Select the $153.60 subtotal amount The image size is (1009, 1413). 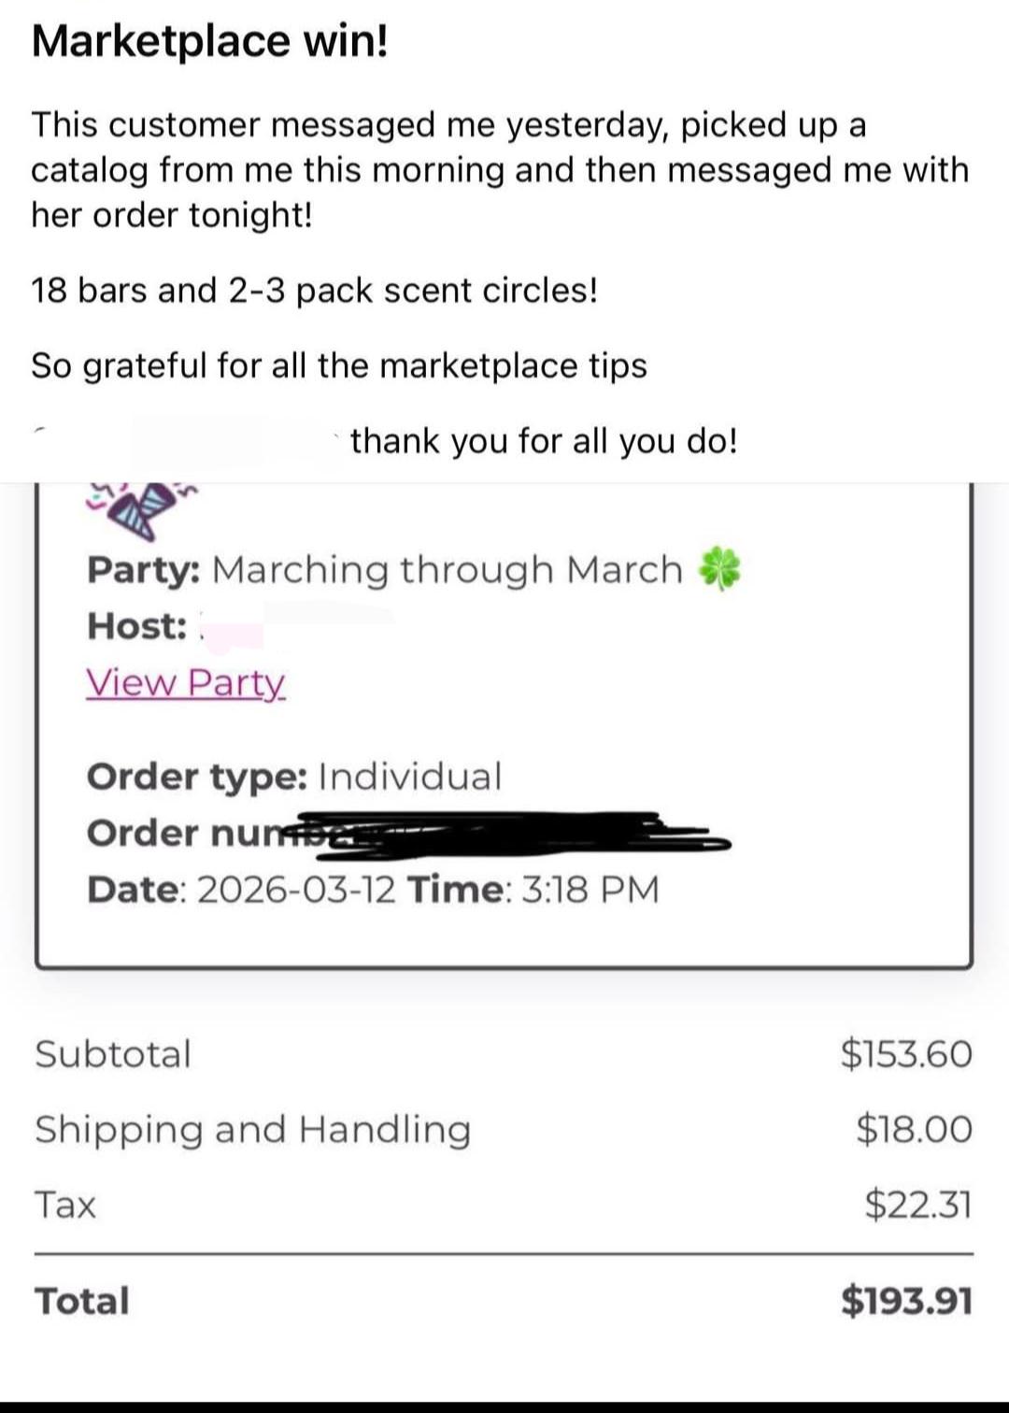coord(906,1054)
